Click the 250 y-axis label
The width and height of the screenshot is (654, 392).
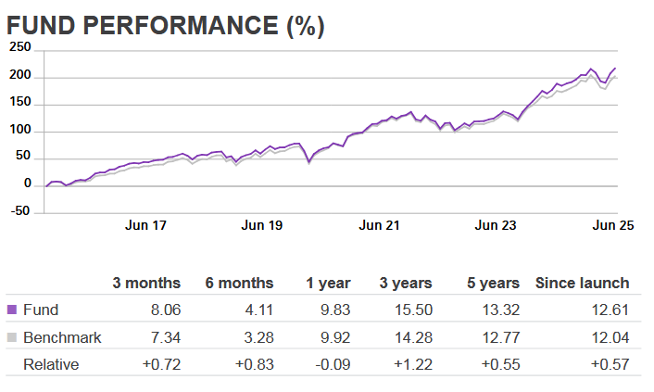[x=19, y=48]
